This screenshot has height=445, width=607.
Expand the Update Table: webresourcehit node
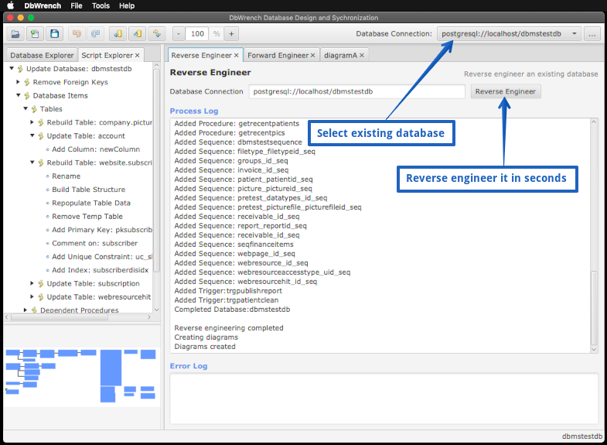coord(32,296)
